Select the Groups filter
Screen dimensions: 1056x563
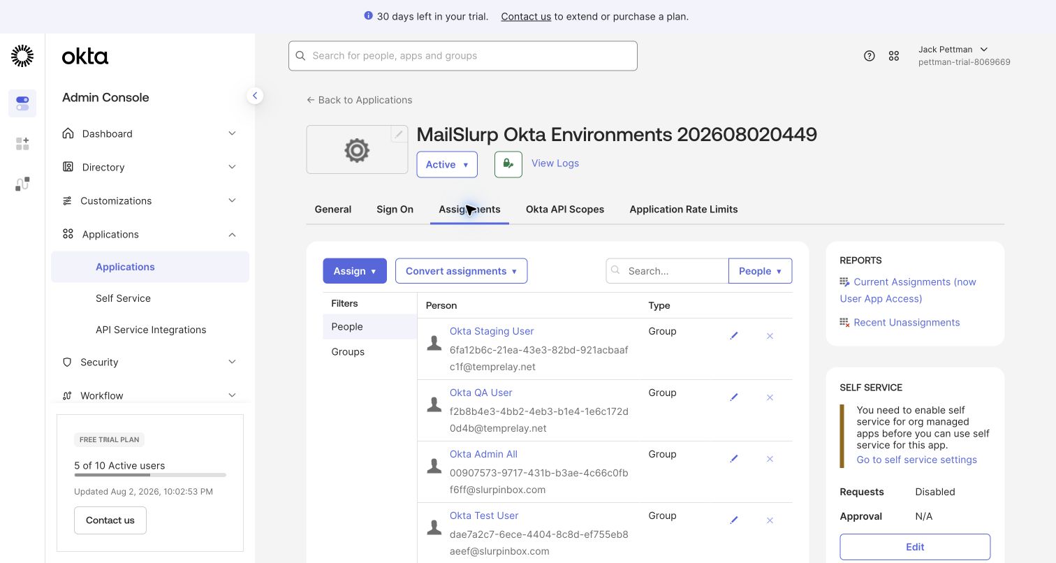[x=369, y=352]
